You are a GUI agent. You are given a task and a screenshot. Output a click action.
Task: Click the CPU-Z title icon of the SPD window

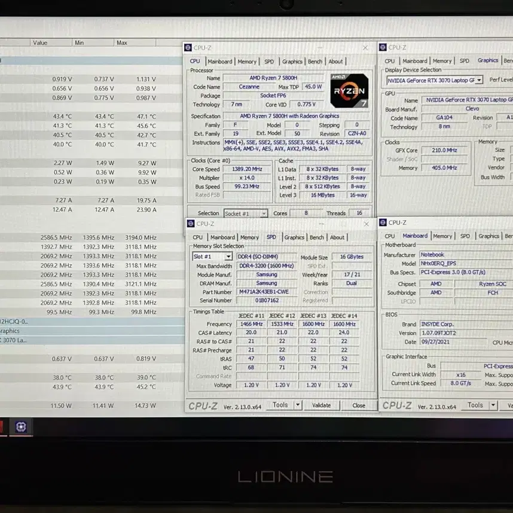tap(191, 224)
